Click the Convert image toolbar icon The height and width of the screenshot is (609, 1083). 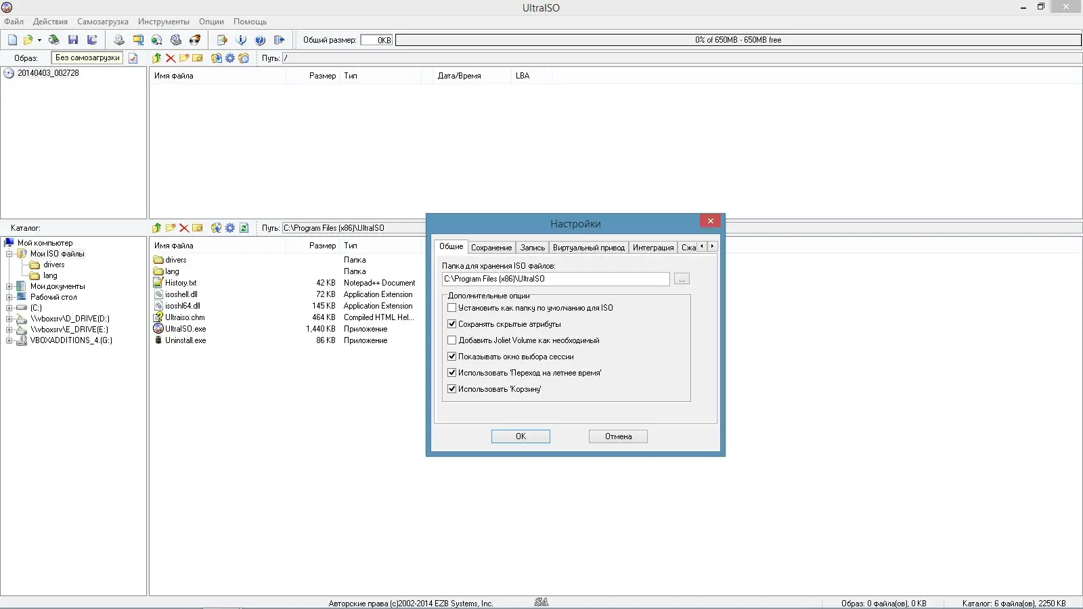(x=157, y=40)
